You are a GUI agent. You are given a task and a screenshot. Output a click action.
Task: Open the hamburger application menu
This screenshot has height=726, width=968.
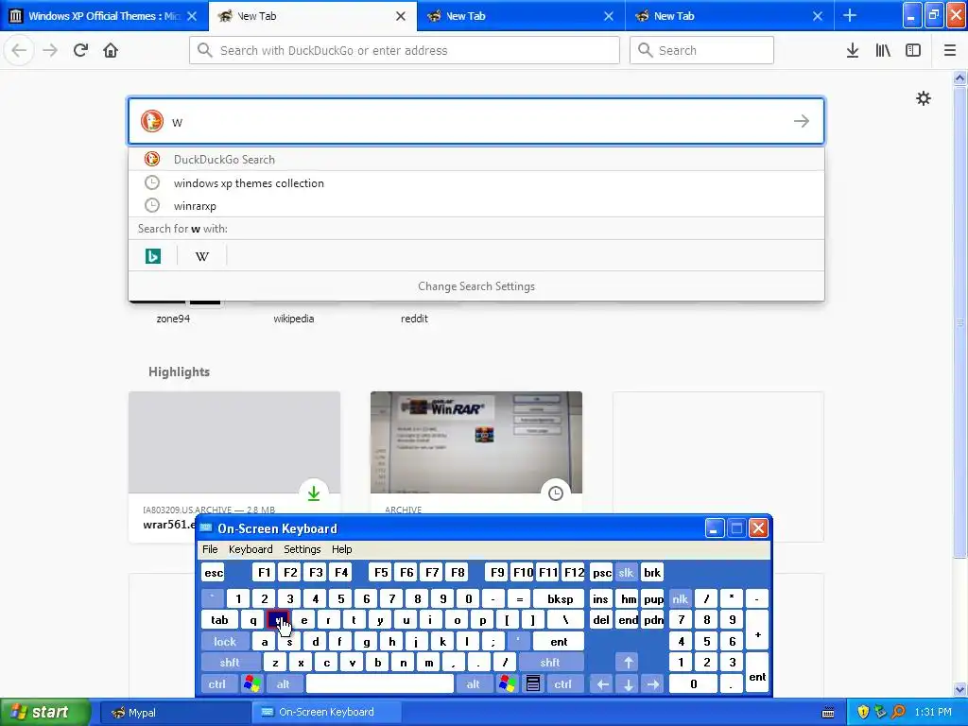(950, 50)
